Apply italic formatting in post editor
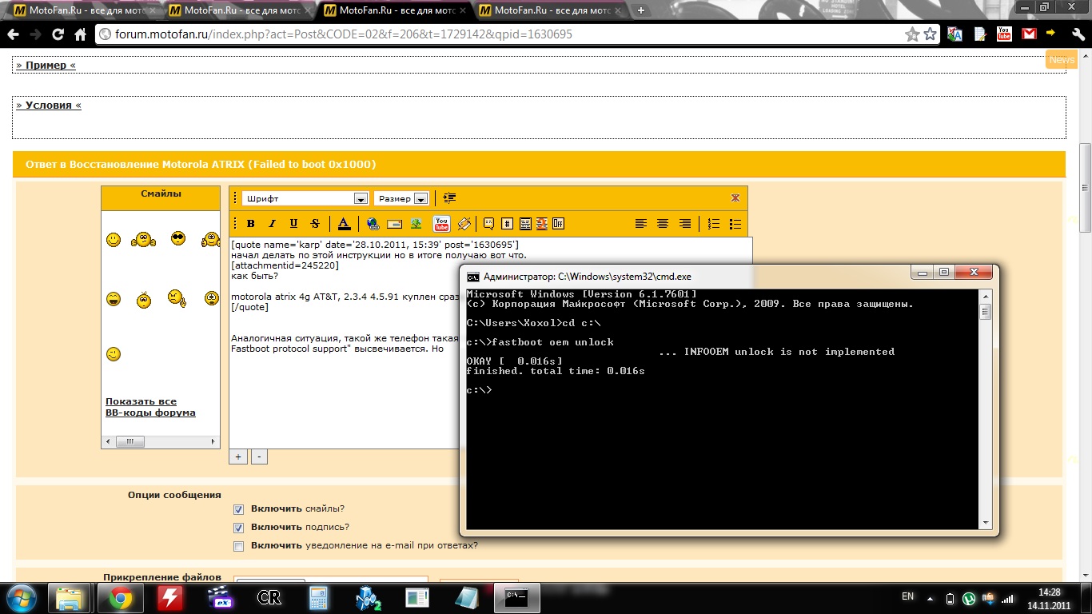Viewport: 1092px width, 614px height. 272,224
